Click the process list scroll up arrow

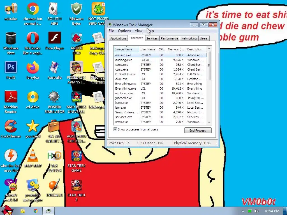click(x=209, y=48)
